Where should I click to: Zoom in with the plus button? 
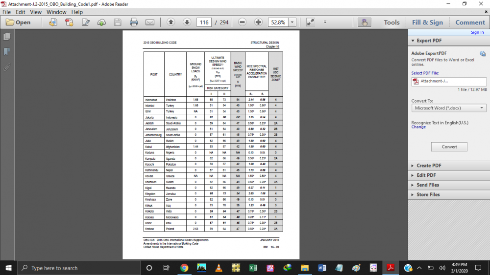tap(258, 22)
